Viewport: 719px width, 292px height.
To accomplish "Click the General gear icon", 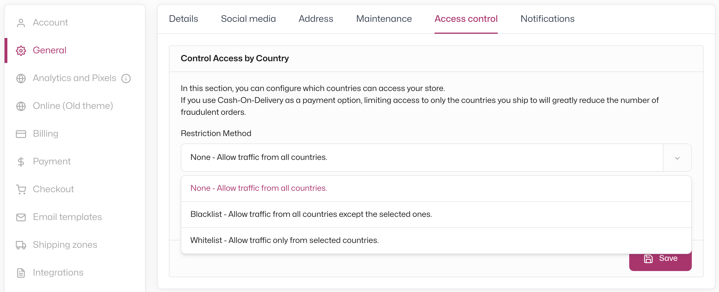I will pyautogui.click(x=21, y=50).
